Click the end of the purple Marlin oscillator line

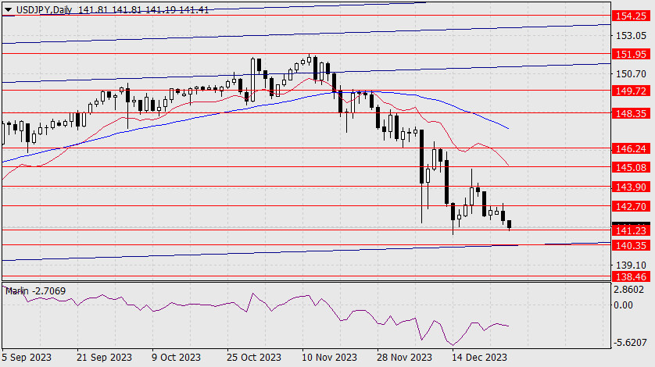click(x=508, y=326)
